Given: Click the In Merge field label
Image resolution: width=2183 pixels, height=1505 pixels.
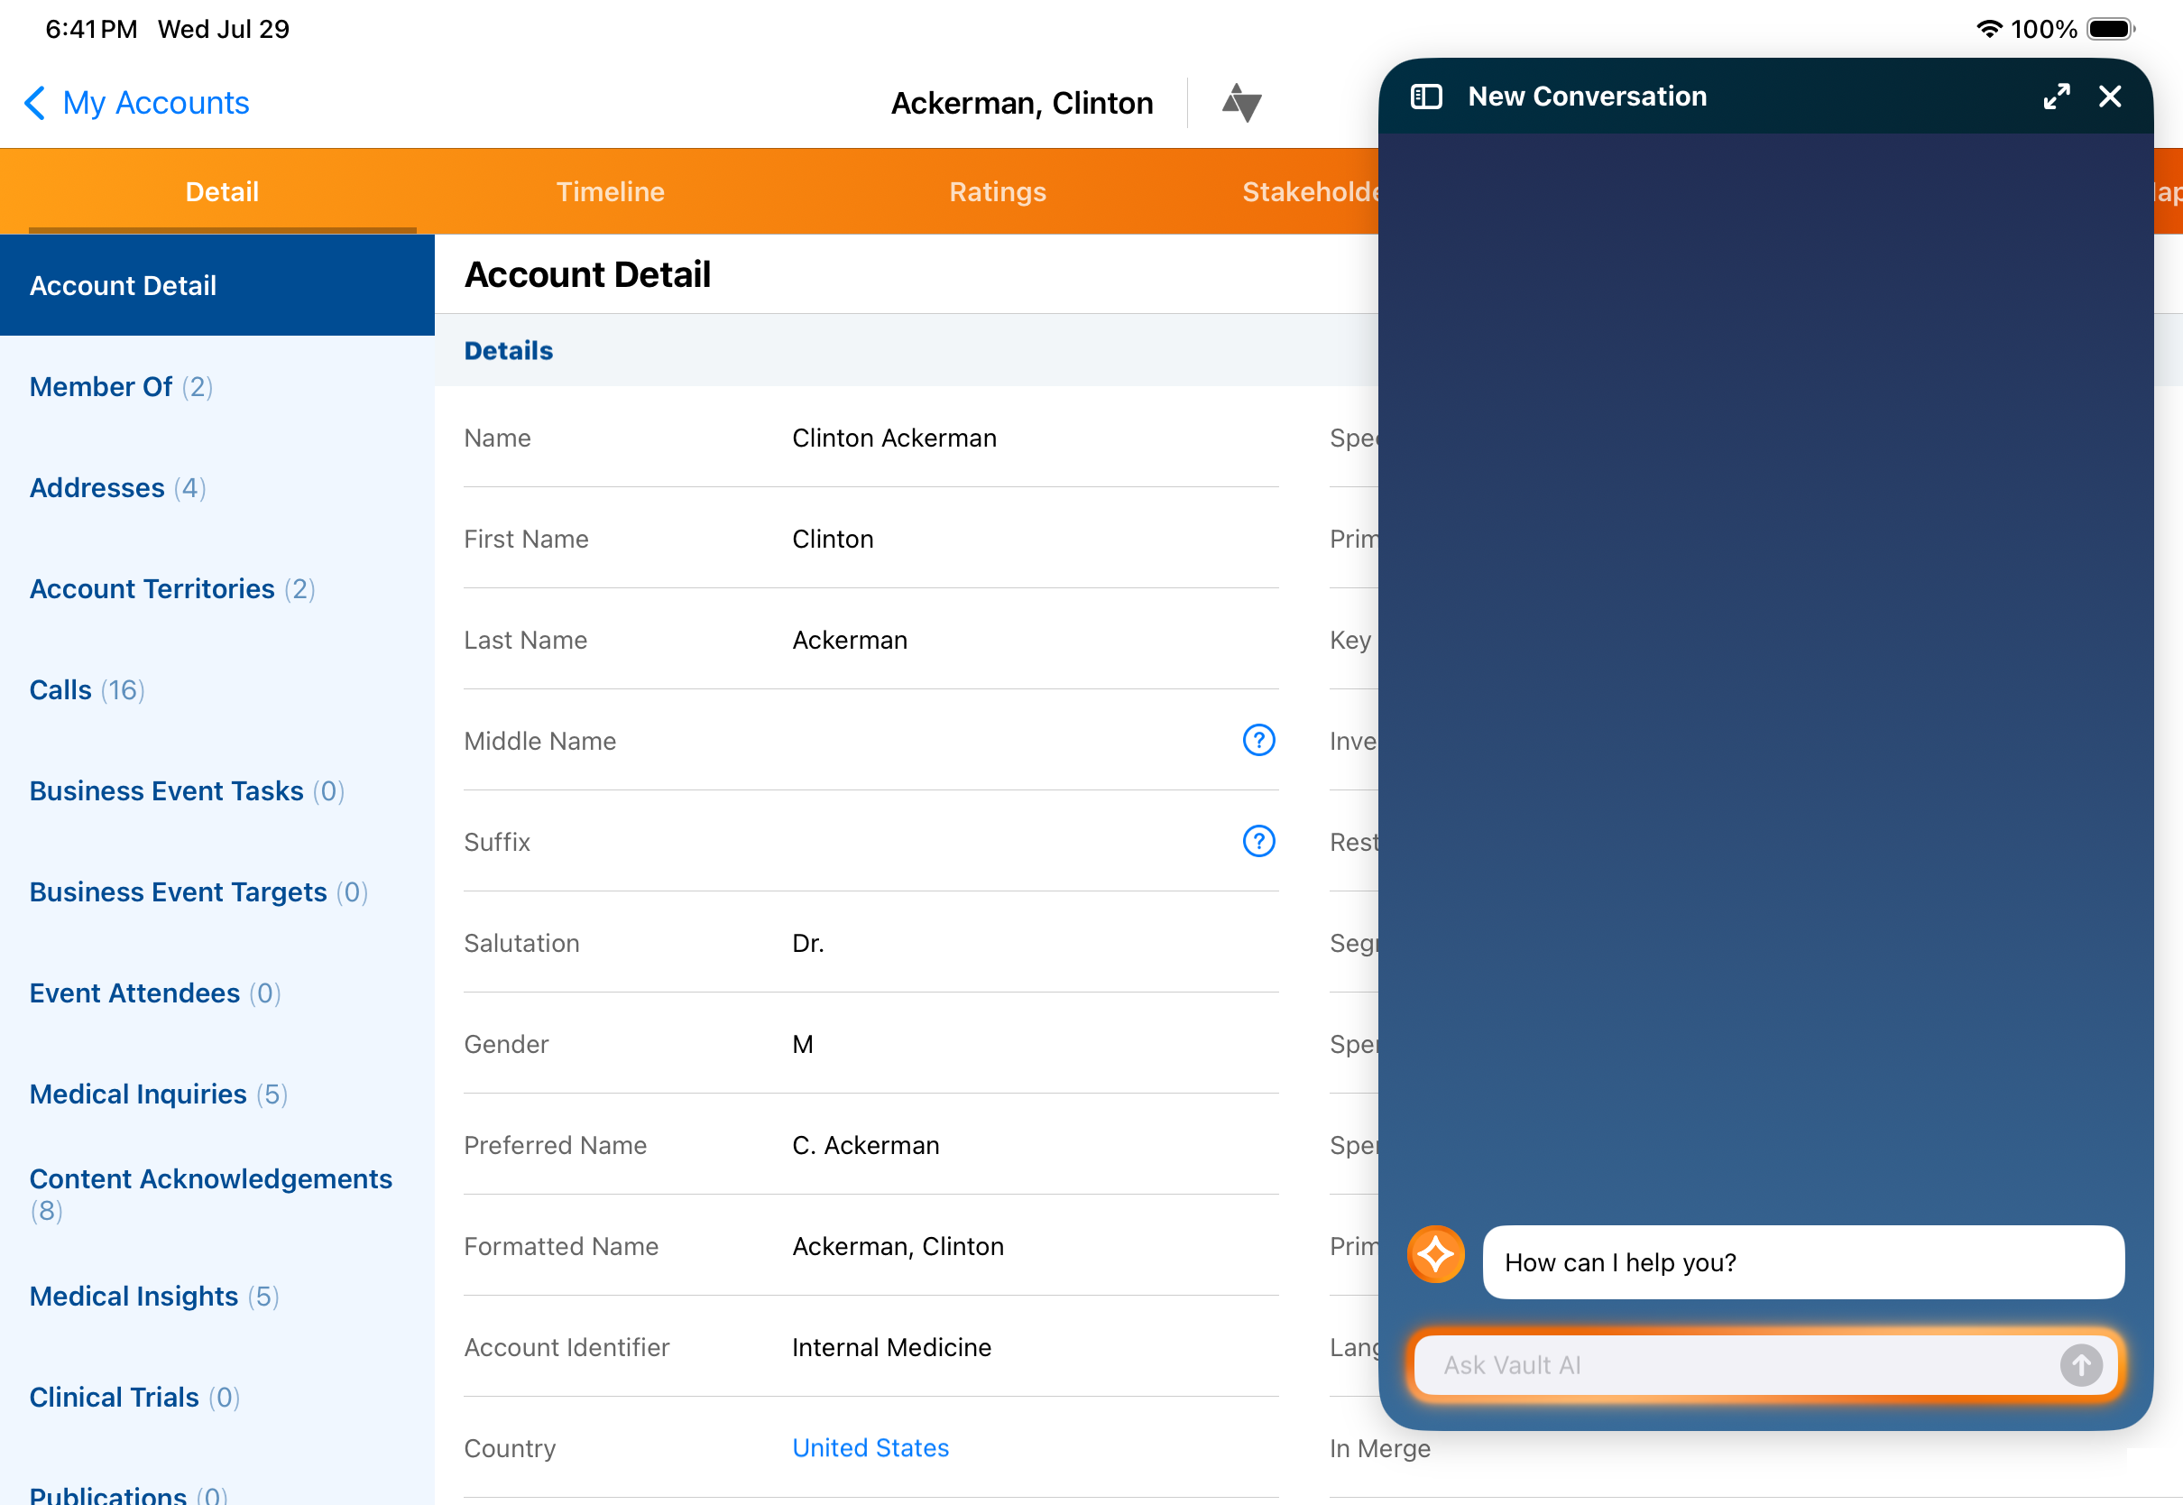Looking at the screenshot, I should click(1380, 1447).
